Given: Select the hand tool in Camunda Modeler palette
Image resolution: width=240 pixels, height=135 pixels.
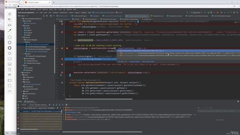Looking at the screenshot, I should click(x=10, y=14).
